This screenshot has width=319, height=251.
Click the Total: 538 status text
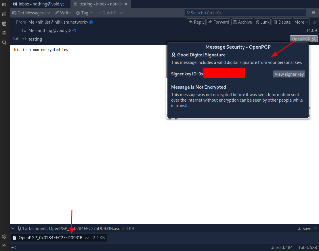307,248
